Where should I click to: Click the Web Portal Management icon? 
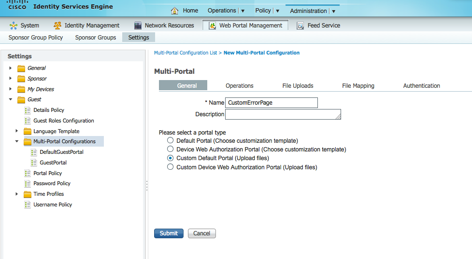pyautogui.click(x=213, y=26)
